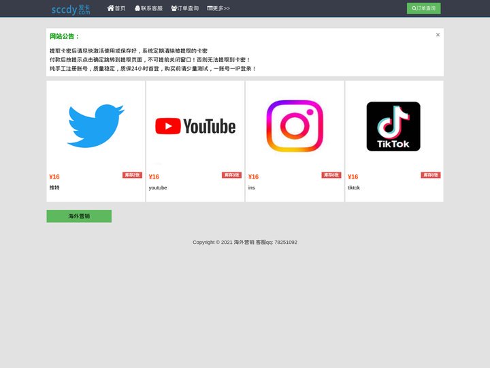Click the green 订单查询 search button

[x=423, y=8]
